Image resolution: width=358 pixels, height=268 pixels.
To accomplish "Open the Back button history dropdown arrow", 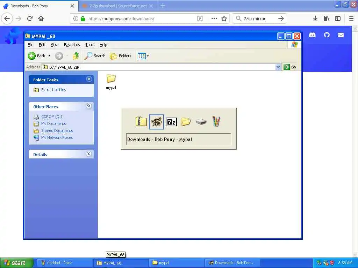I will [49, 56].
